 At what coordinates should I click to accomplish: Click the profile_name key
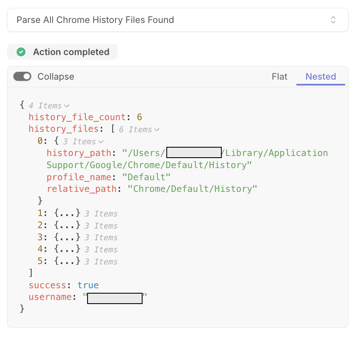(x=79, y=177)
